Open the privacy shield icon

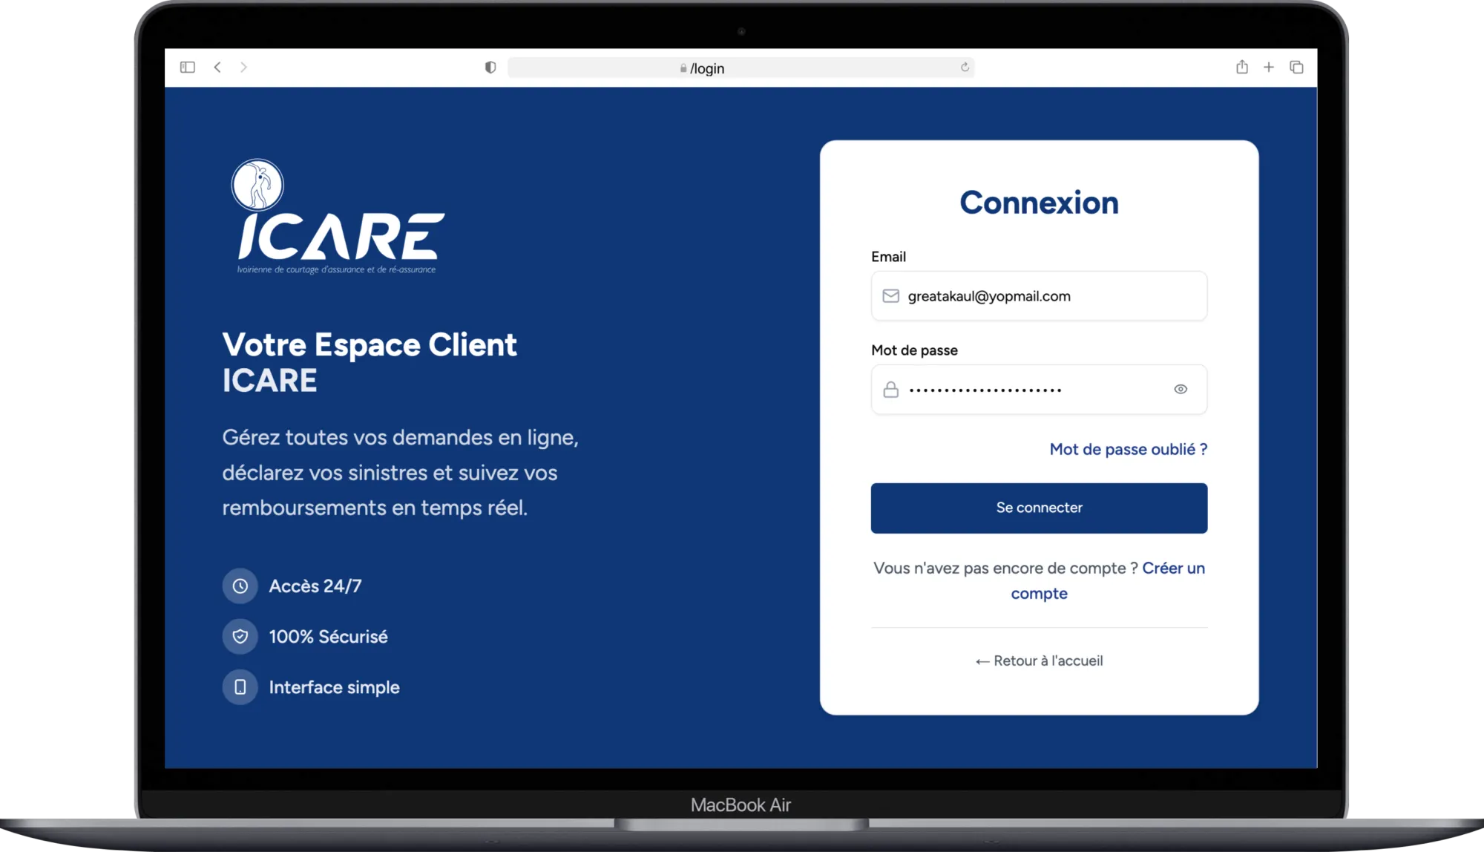pos(490,68)
